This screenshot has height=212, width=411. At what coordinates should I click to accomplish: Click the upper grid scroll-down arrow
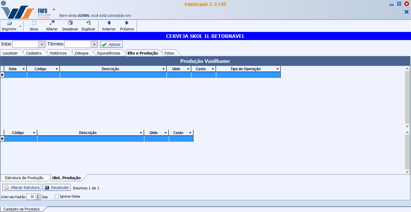pos(407,126)
